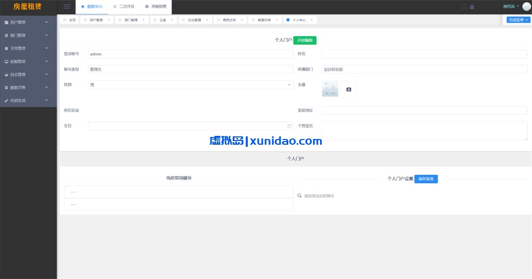This screenshot has height=279, width=532.
Task: Close the 个人中心 page tab
Action: coord(312,20)
